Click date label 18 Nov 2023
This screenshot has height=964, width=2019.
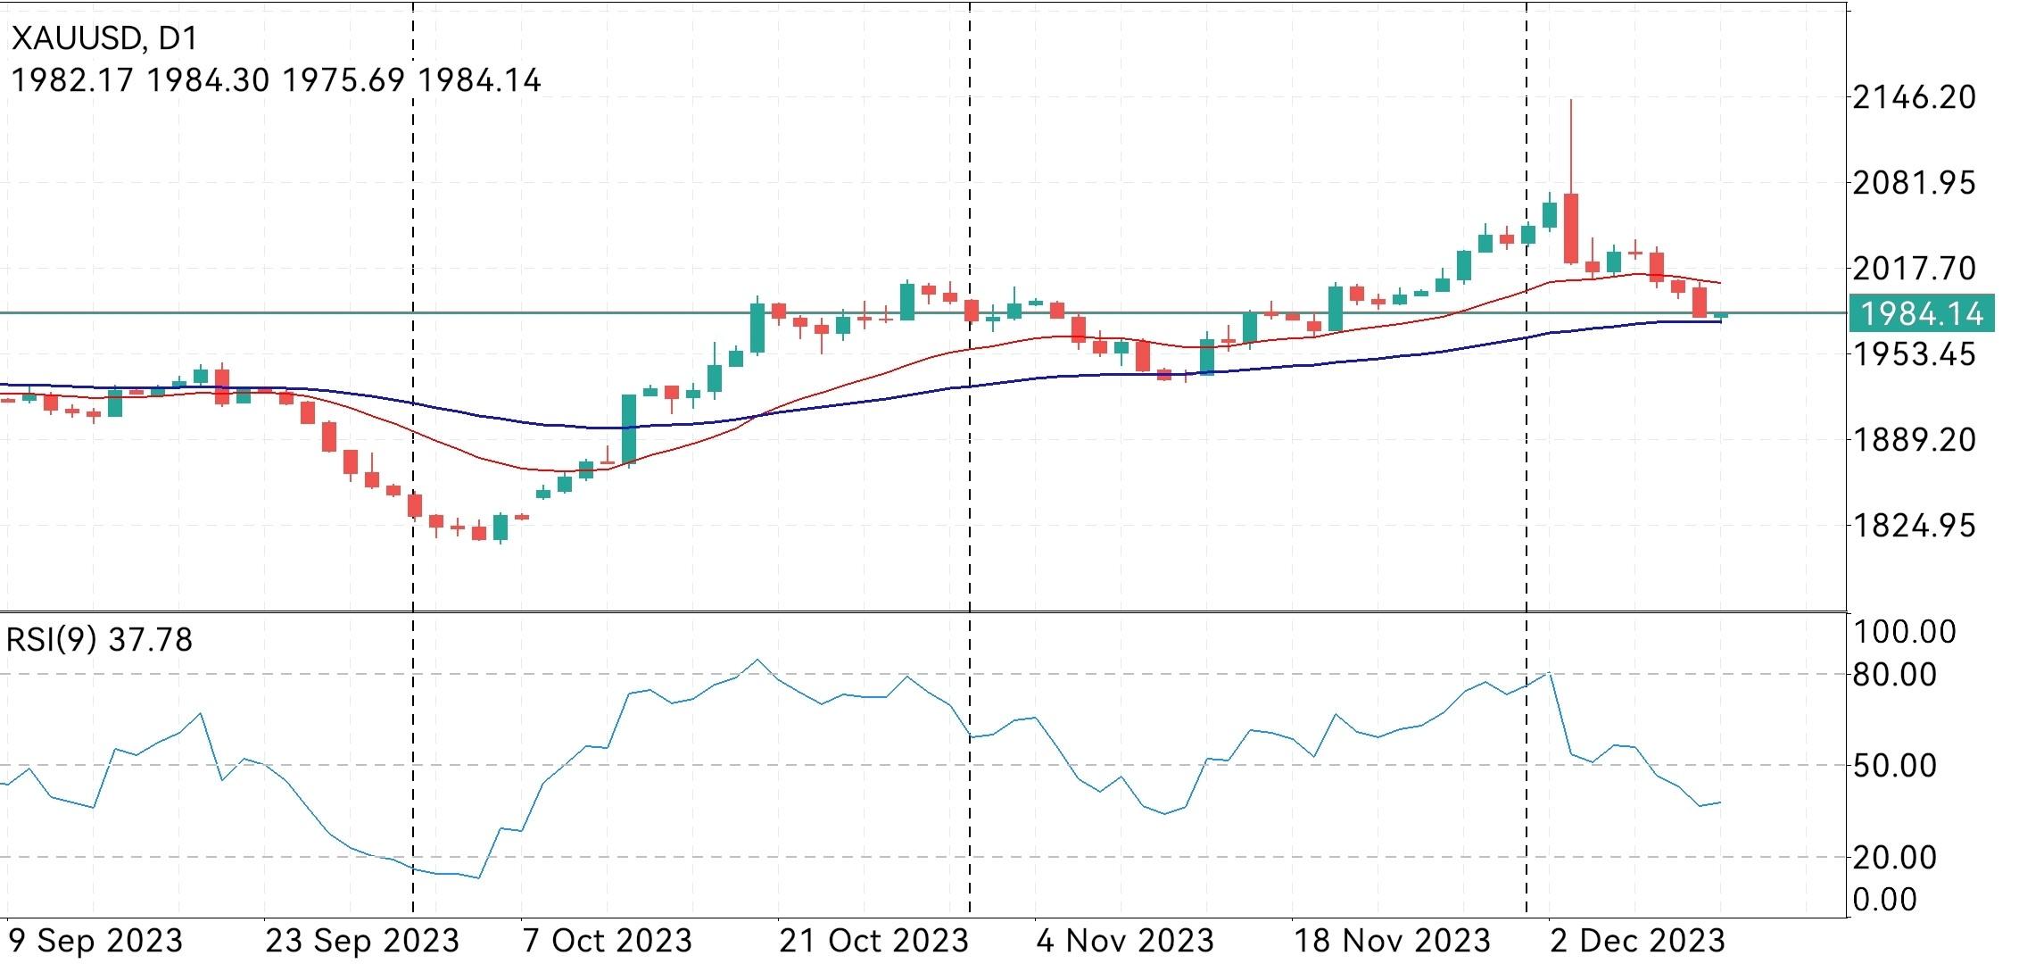[x=1392, y=941]
